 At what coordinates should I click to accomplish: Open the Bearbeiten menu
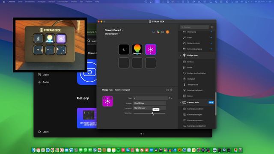click(30, 2)
